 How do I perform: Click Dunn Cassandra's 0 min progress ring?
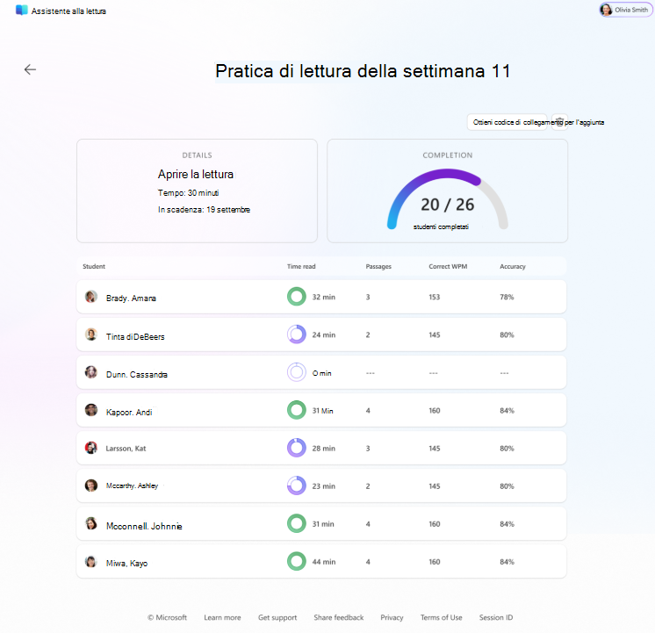297,372
